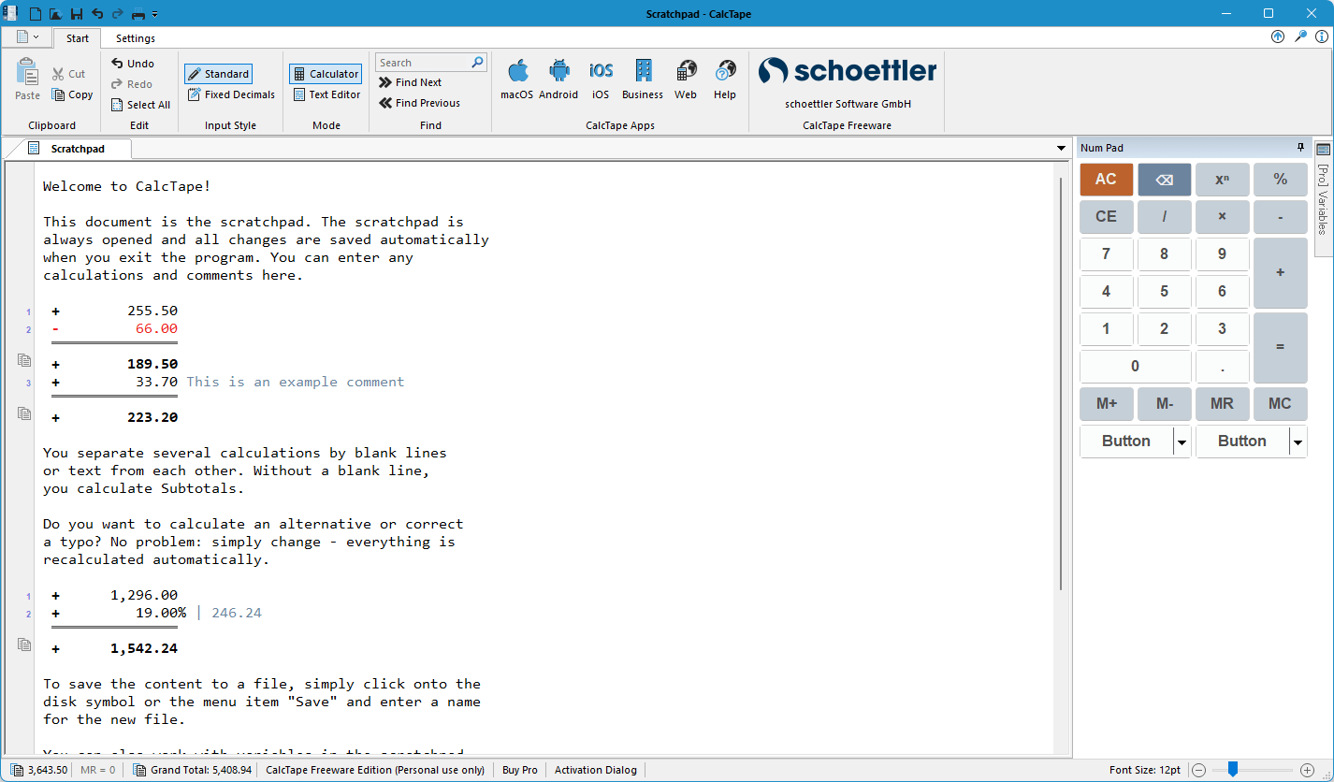
Task: Switch to the Settings ribbon tab
Action: (136, 38)
